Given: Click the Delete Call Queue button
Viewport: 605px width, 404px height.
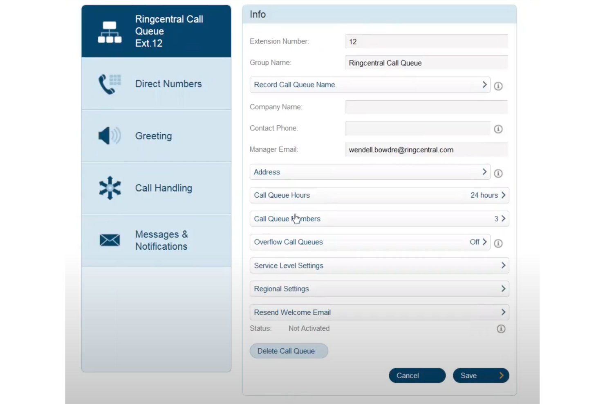Looking at the screenshot, I should pos(289,351).
